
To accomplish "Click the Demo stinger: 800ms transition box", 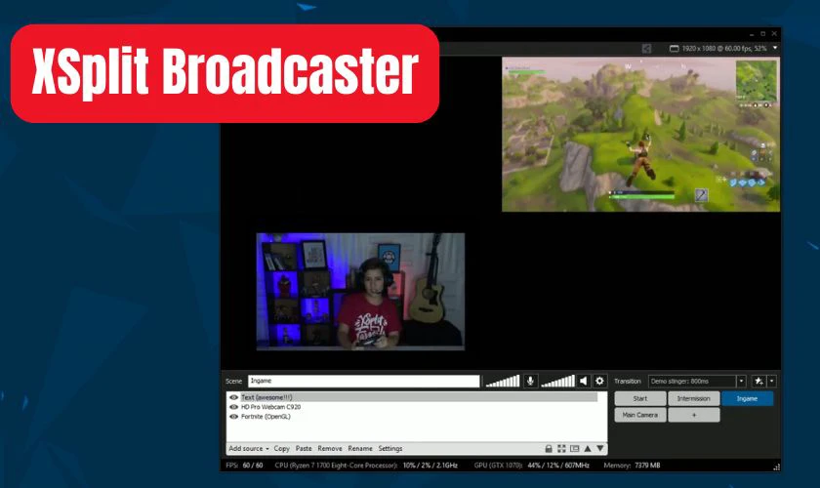I will coord(692,382).
